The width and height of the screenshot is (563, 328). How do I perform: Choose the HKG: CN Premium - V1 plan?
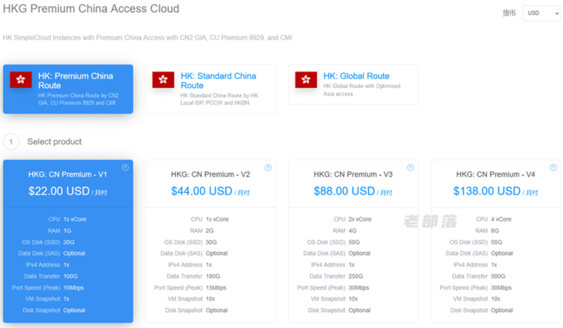click(x=68, y=241)
